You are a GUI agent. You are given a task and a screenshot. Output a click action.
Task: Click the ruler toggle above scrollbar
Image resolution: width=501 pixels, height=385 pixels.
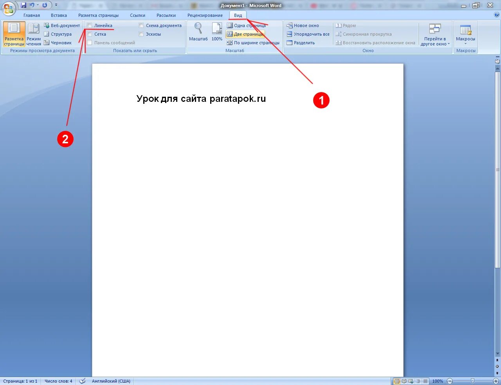[497, 61]
